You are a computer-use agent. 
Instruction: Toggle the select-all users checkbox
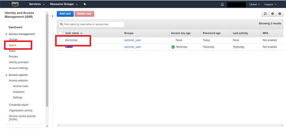coord(60,33)
